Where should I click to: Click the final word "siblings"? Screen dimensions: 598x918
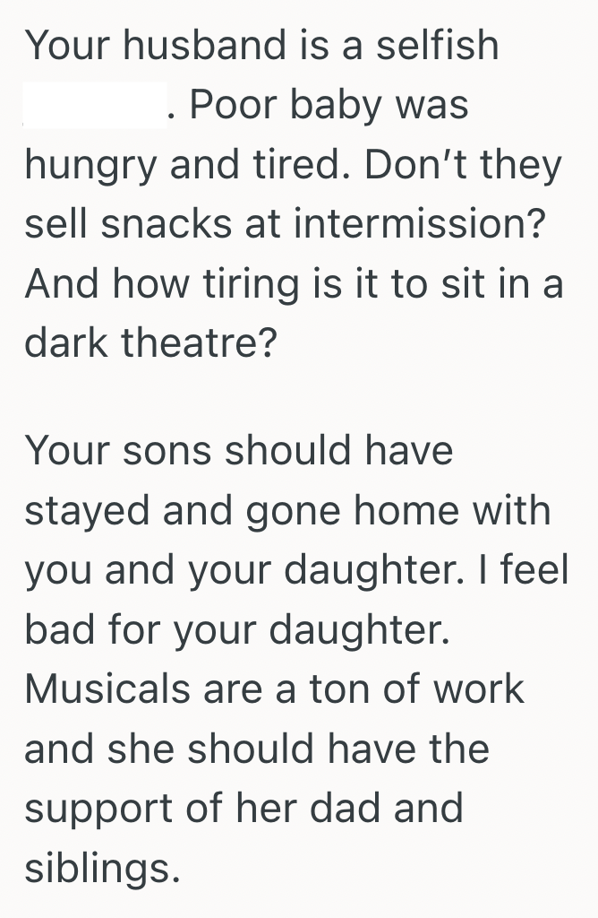(x=97, y=867)
